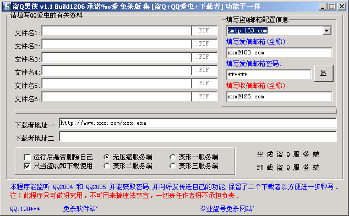349x216 pixels.
Task: Focus the 文件名4 input field
Action: coord(117,70)
